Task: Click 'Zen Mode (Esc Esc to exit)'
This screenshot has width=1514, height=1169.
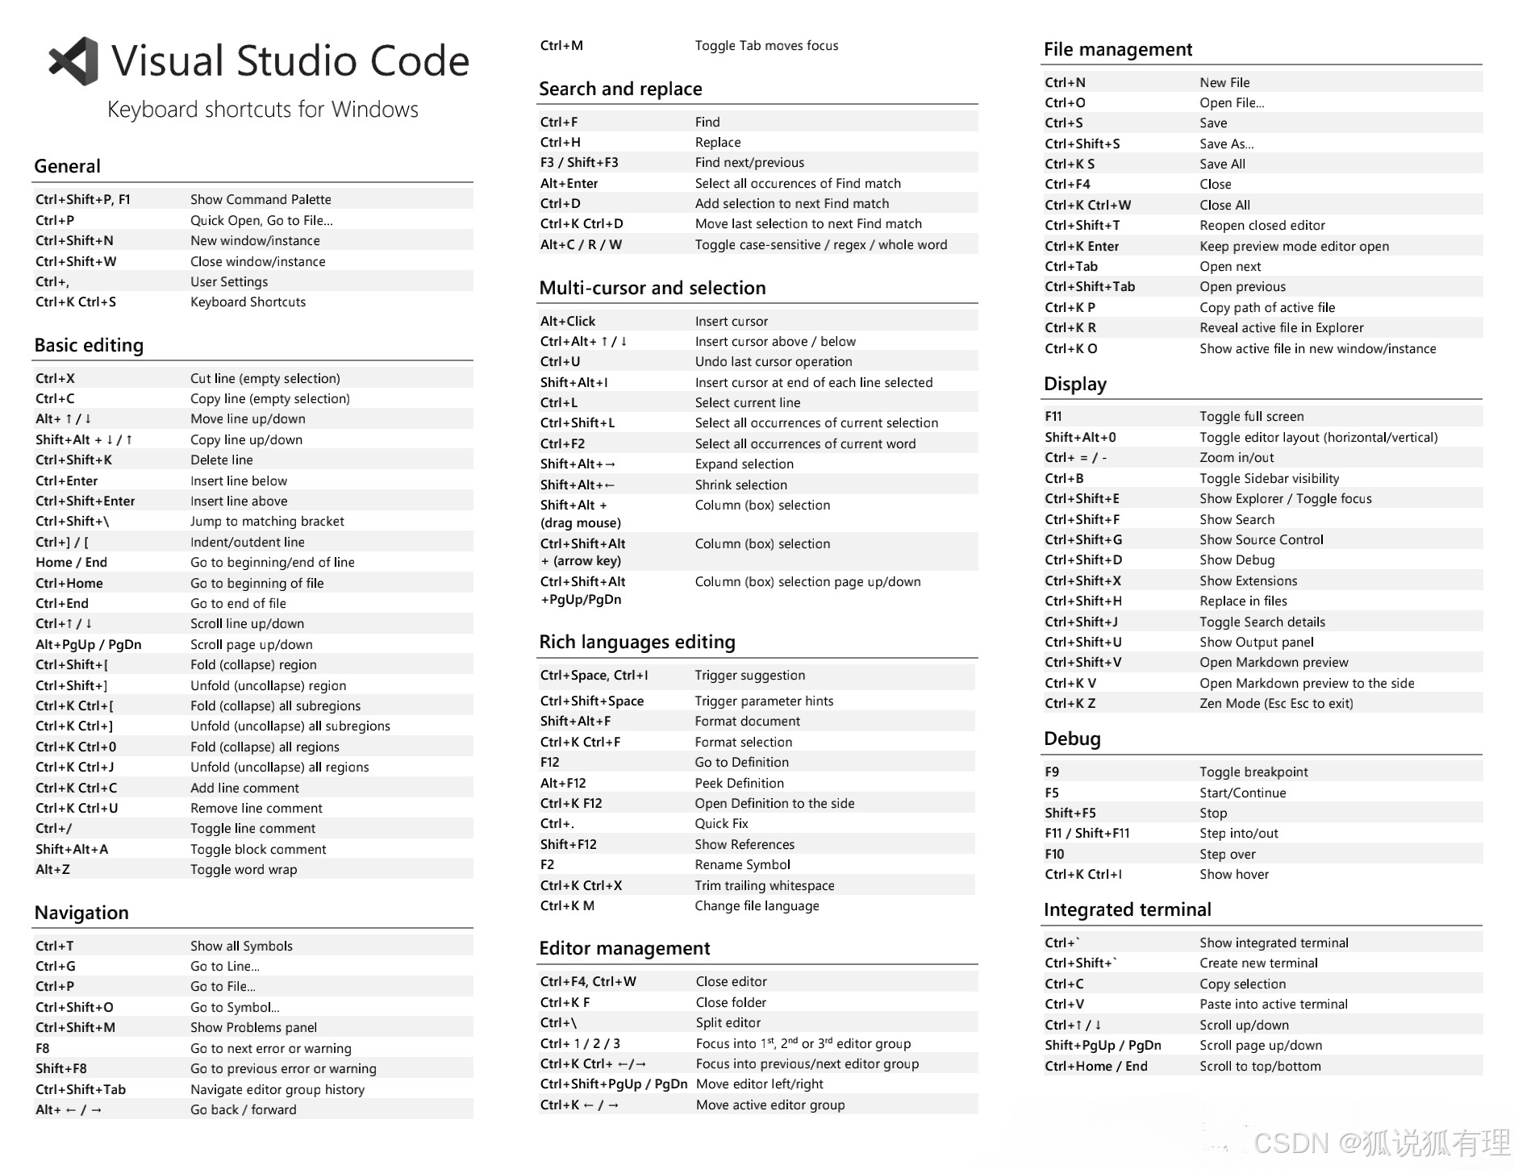Action: (x=1276, y=703)
